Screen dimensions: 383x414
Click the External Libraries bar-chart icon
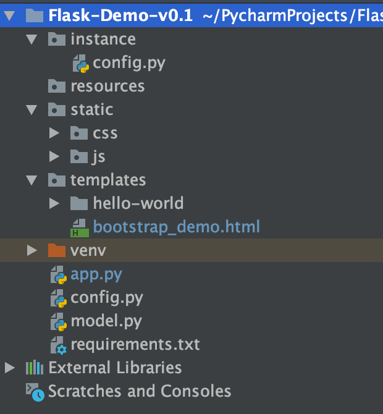35,367
